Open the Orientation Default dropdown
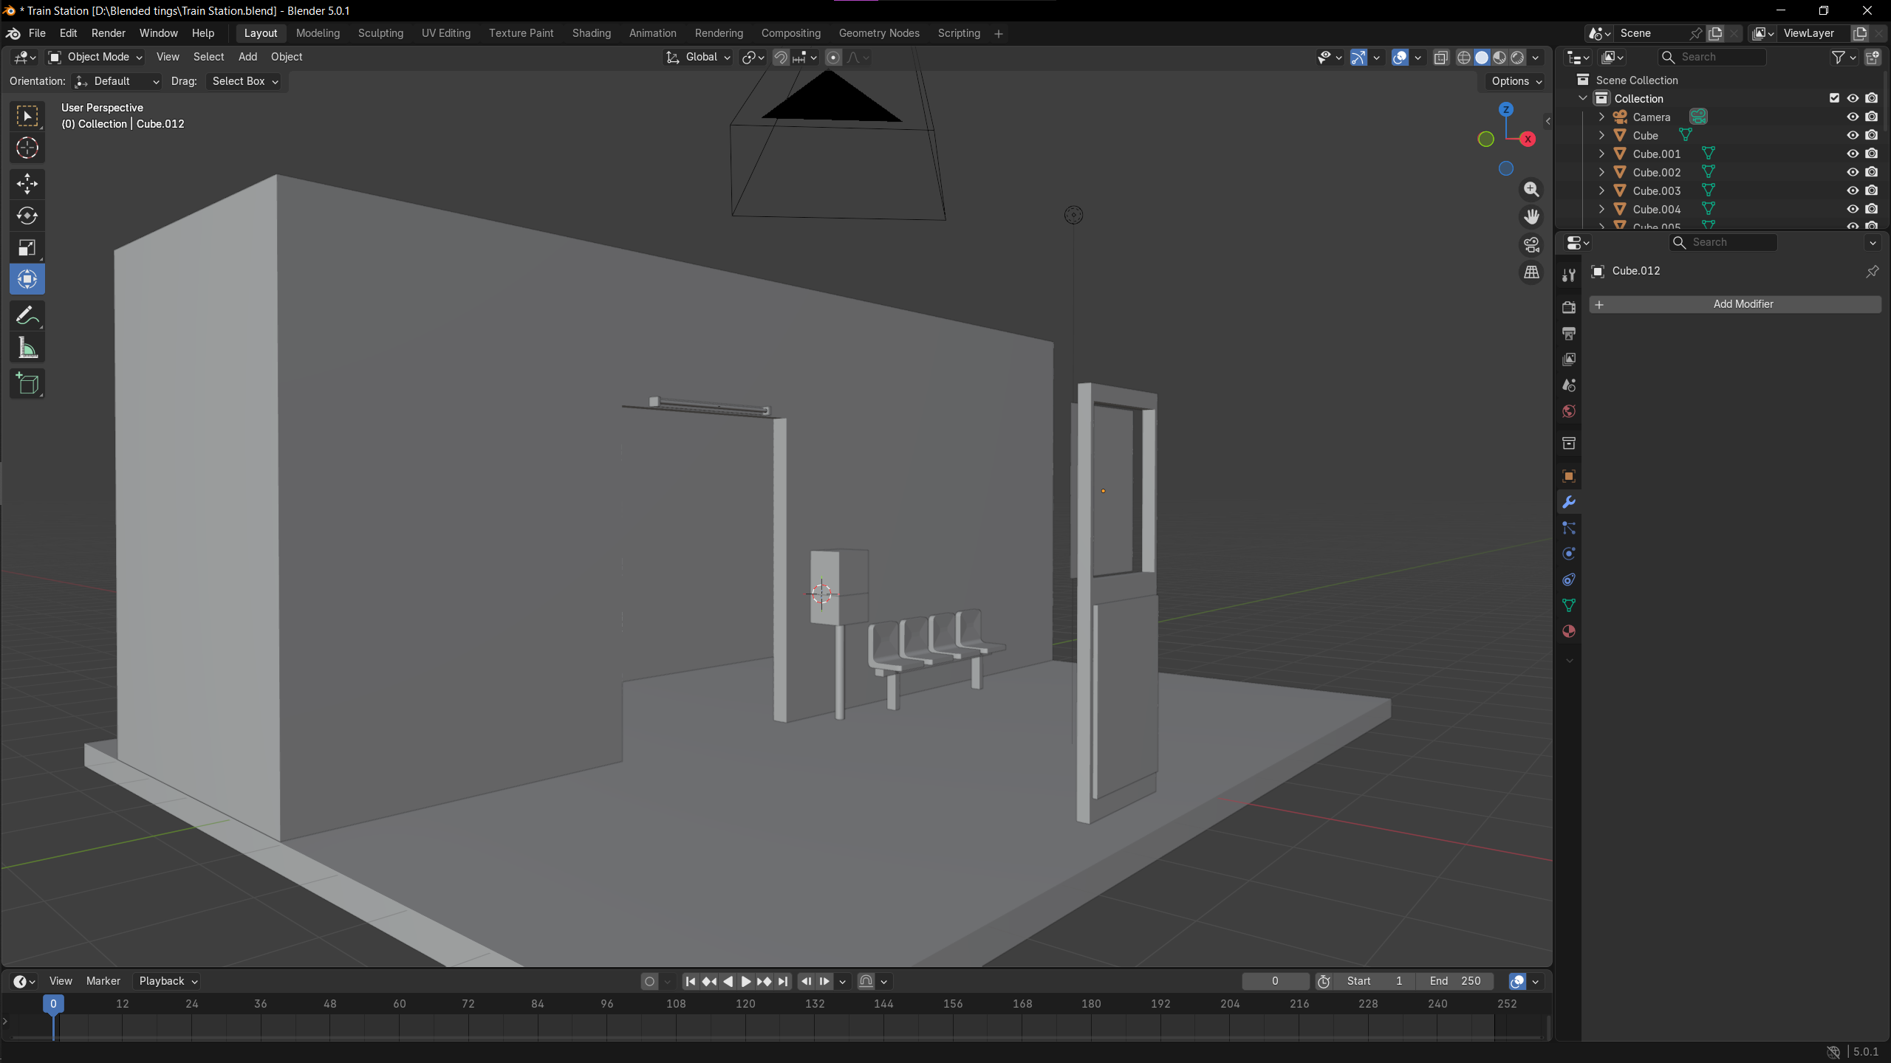 click(x=117, y=81)
